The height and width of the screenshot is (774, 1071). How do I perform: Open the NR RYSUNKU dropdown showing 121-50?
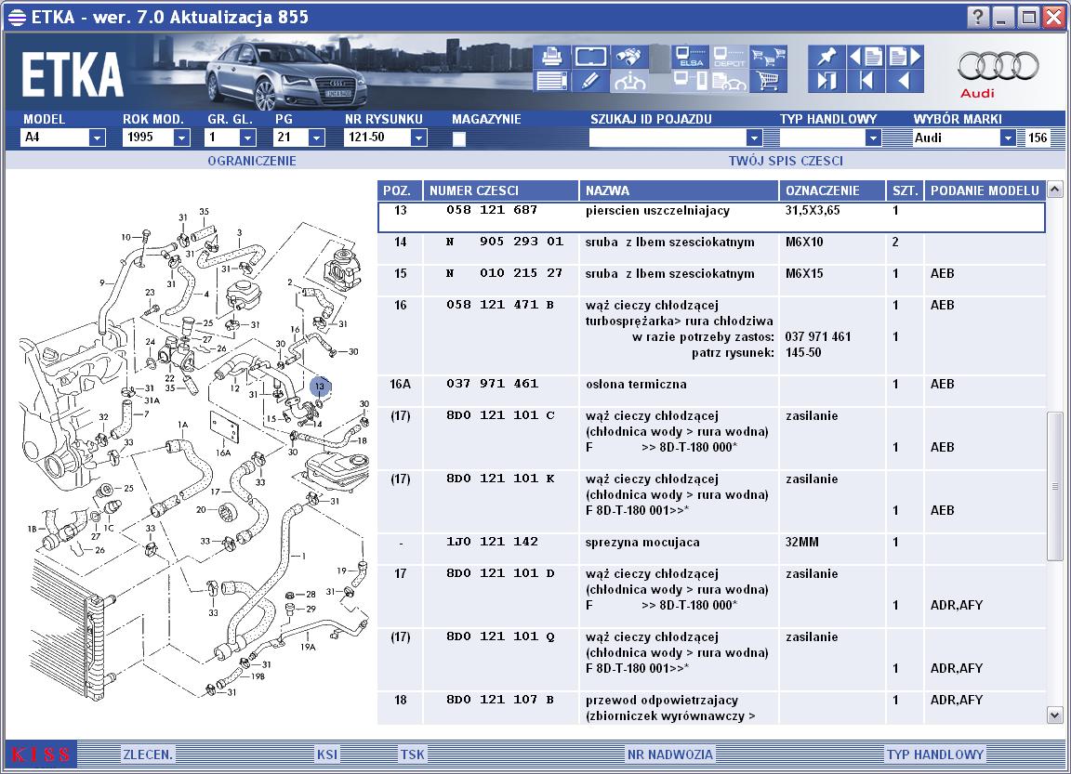418,138
